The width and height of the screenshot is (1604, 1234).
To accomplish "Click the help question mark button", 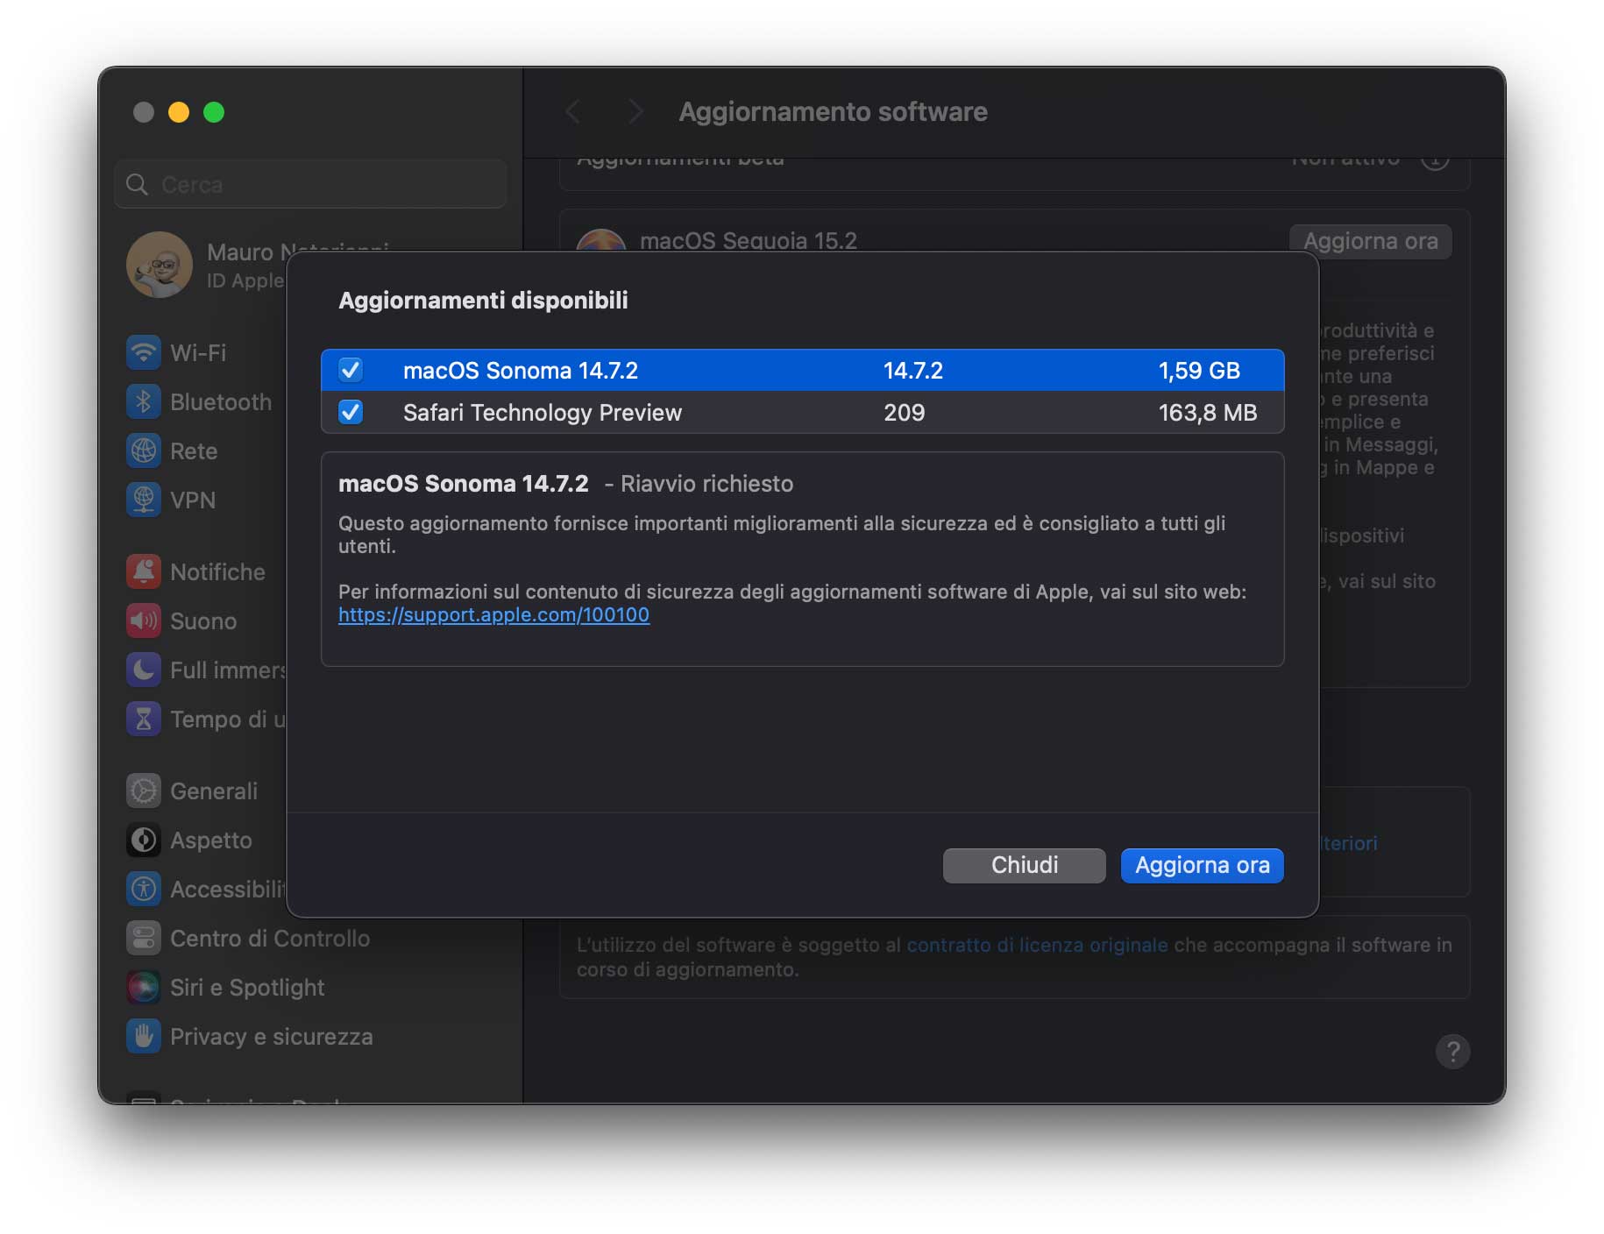I will [x=1452, y=1053].
